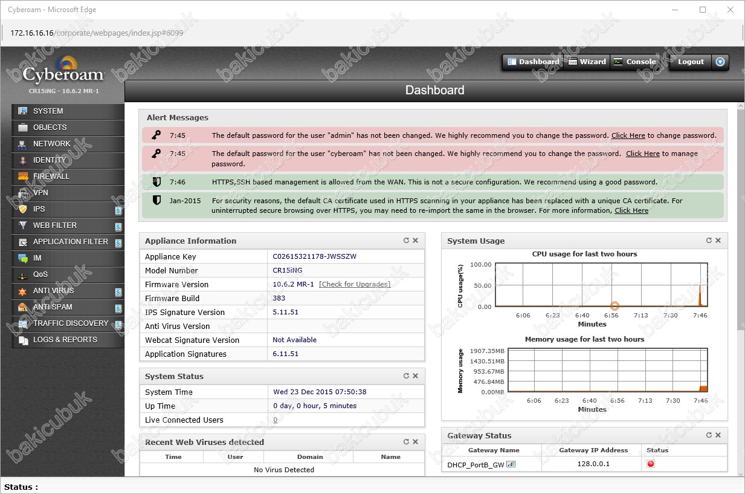Click the Gateway Name column header
The width and height of the screenshot is (745, 494).
[494, 450]
